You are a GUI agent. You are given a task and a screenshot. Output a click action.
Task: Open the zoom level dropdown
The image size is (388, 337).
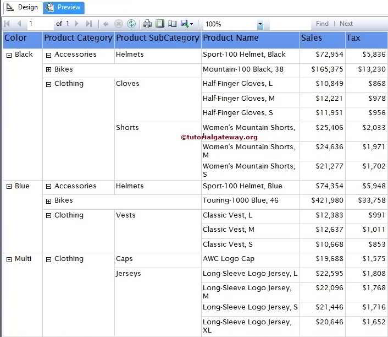pos(260,24)
